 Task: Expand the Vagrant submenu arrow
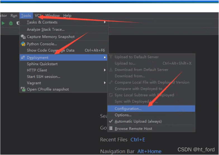105,83
